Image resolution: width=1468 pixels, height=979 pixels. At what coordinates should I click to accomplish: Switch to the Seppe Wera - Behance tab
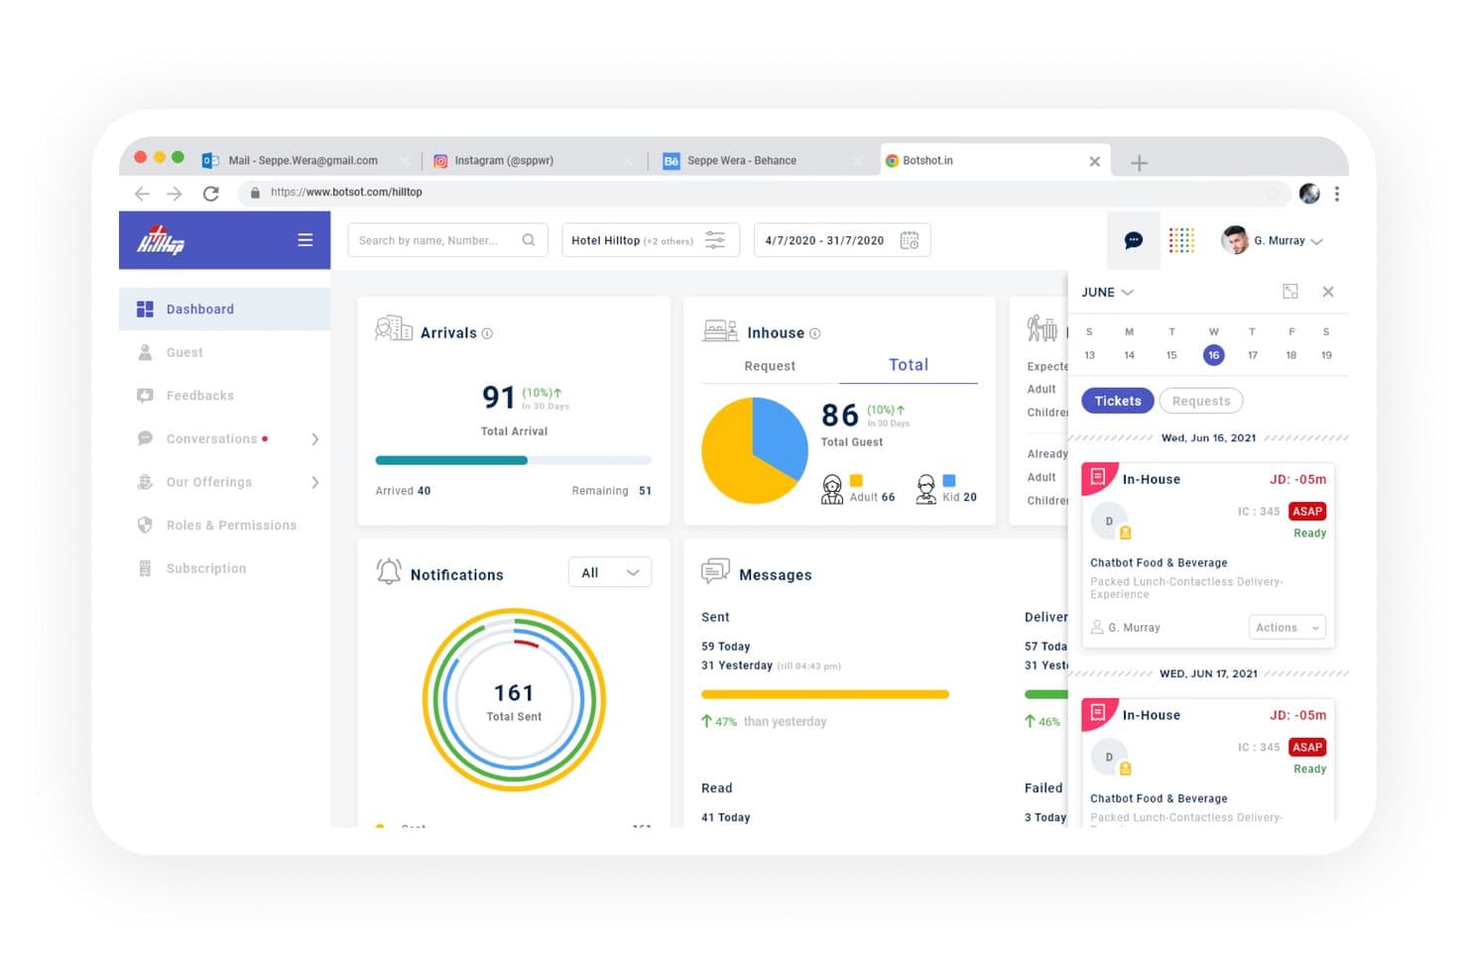(763, 161)
